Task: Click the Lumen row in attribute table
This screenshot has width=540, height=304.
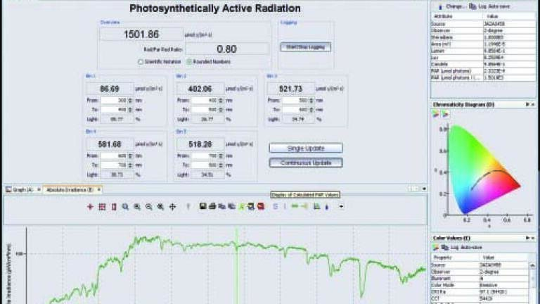Action: tap(483, 51)
